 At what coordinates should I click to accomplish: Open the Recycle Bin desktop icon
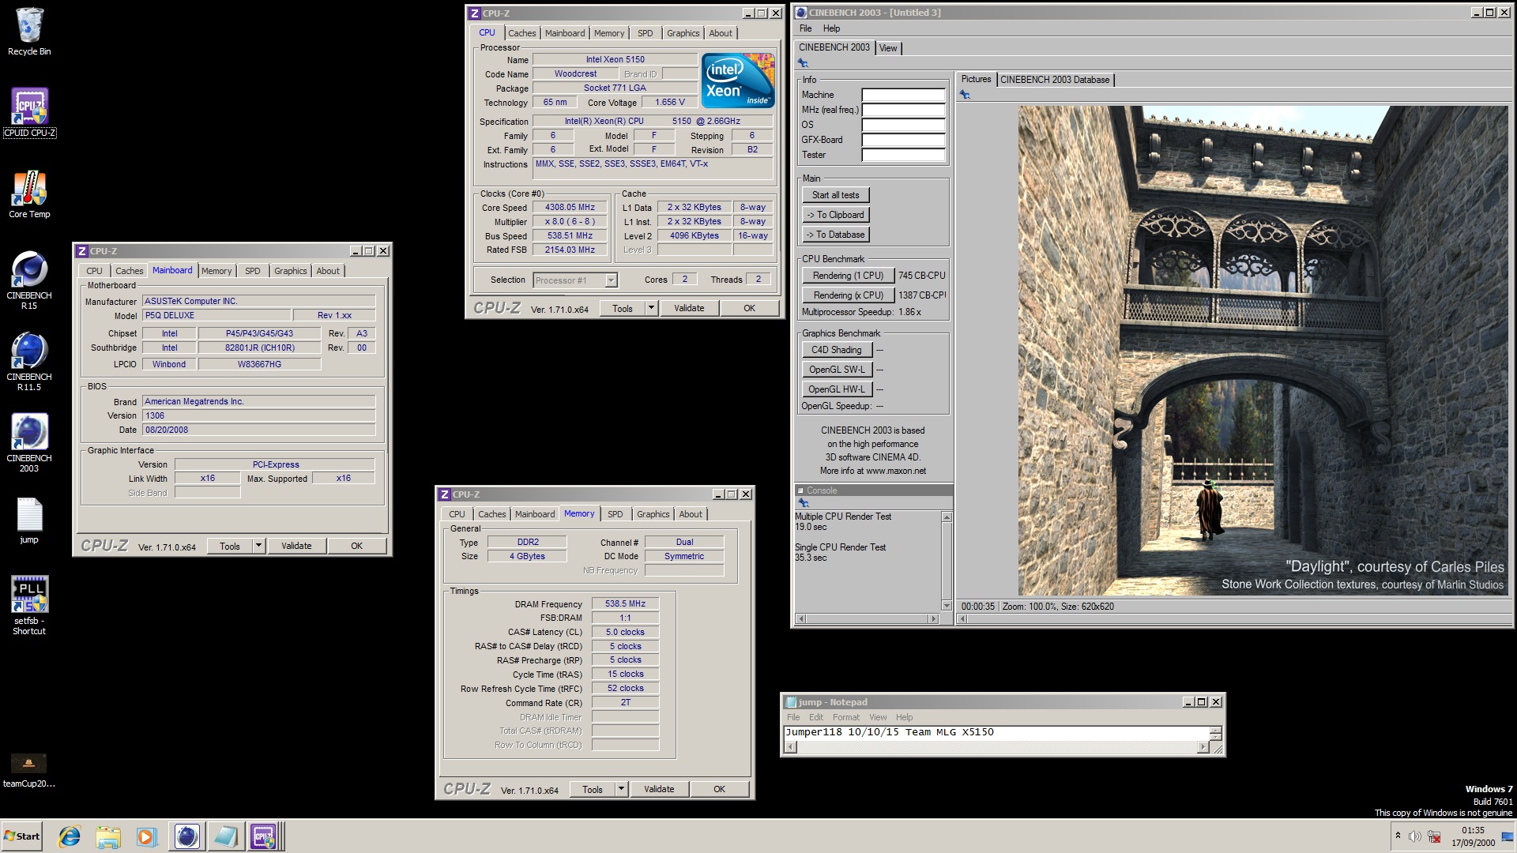coord(29,32)
